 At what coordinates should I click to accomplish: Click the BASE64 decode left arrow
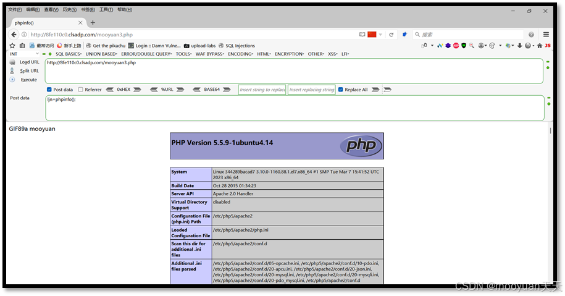point(197,90)
